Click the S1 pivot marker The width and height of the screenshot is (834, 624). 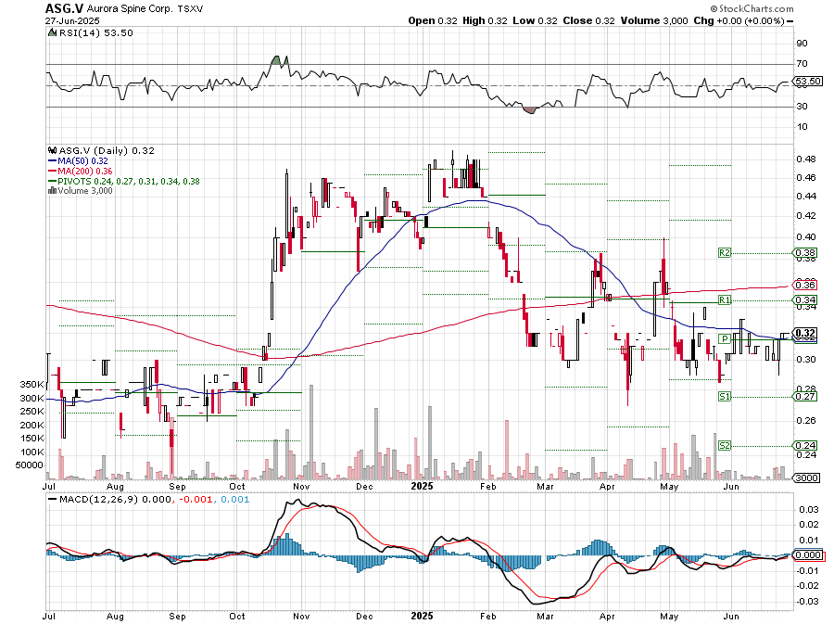[x=724, y=396]
